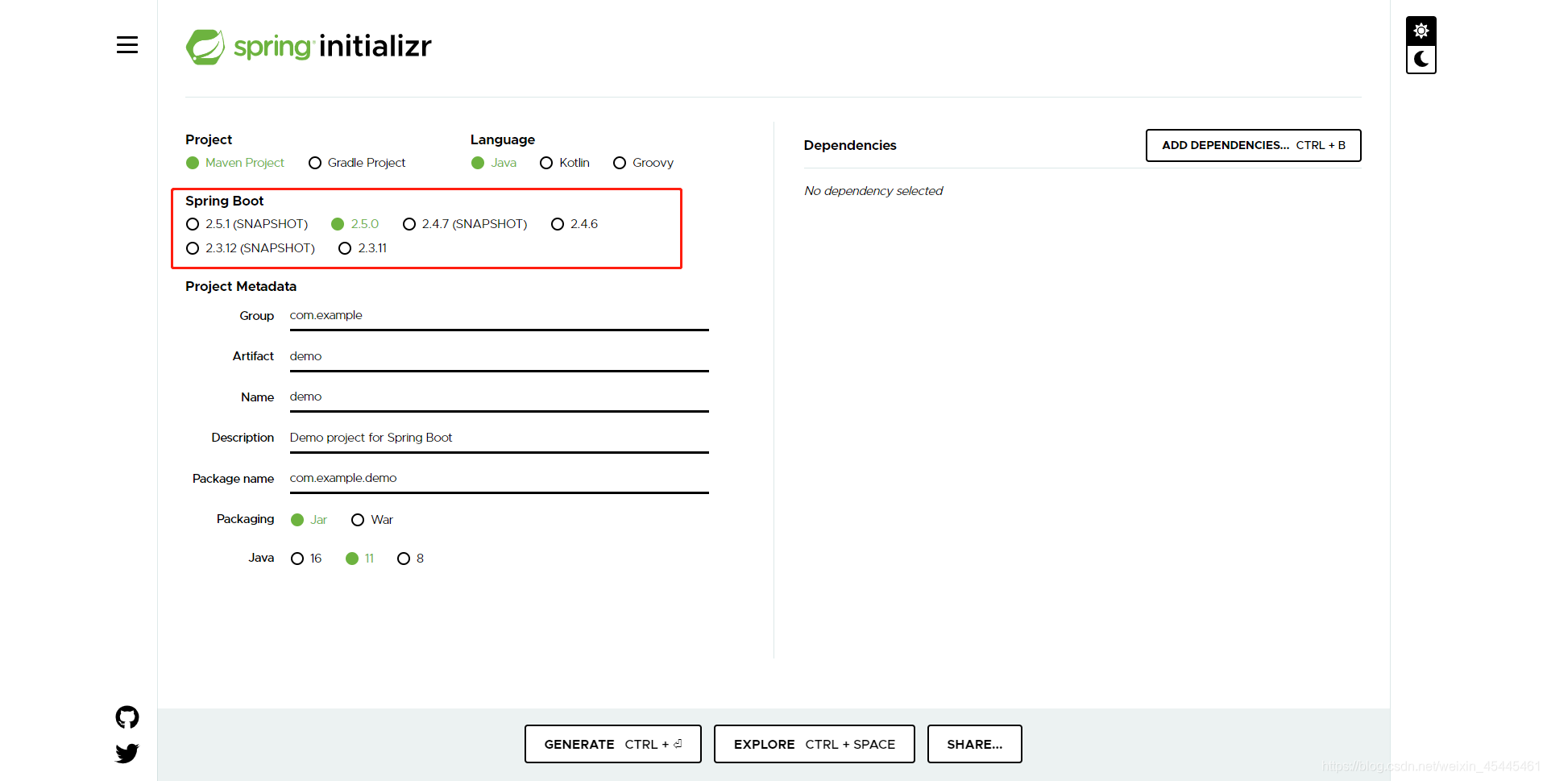The image size is (1547, 781).
Task: Open the Twitter link icon
Action: (x=127, y=754)
